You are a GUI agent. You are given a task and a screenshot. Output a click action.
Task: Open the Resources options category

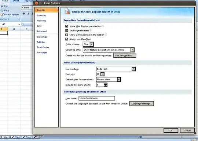coord(42,53)
